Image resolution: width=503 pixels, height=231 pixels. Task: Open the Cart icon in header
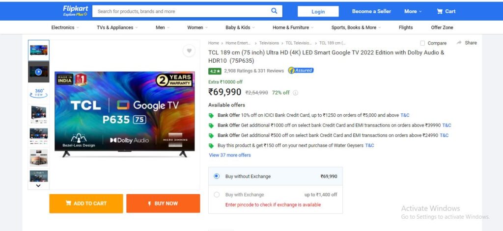coord(440,11)
